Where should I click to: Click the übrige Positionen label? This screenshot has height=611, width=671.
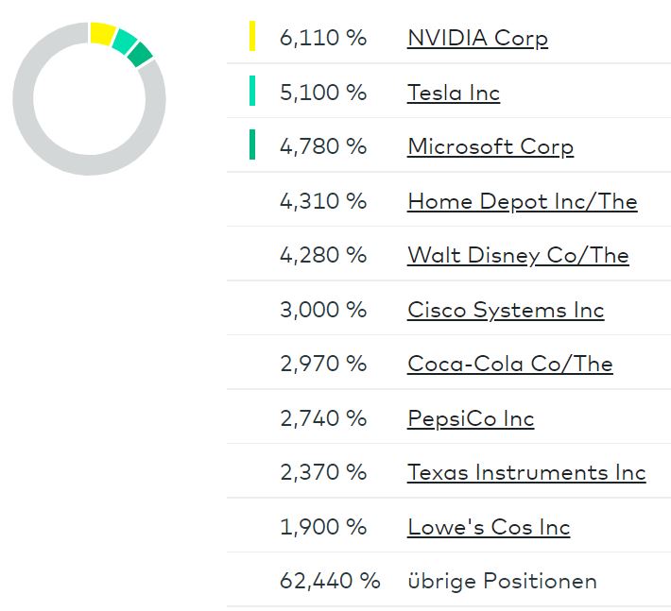(x=502, y=581)
